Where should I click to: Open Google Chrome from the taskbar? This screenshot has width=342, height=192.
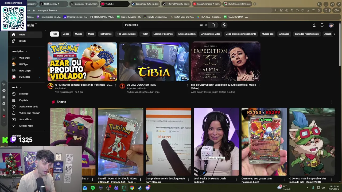click(132, 188)
